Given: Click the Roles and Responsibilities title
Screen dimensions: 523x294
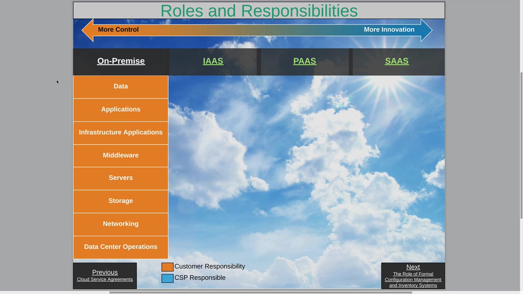Looking at the screenshot, I should click(x=259, y=11).
